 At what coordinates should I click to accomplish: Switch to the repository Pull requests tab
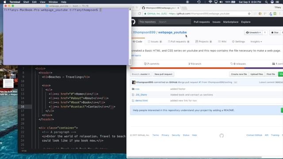pyautogui.click(x=179, y=42)
